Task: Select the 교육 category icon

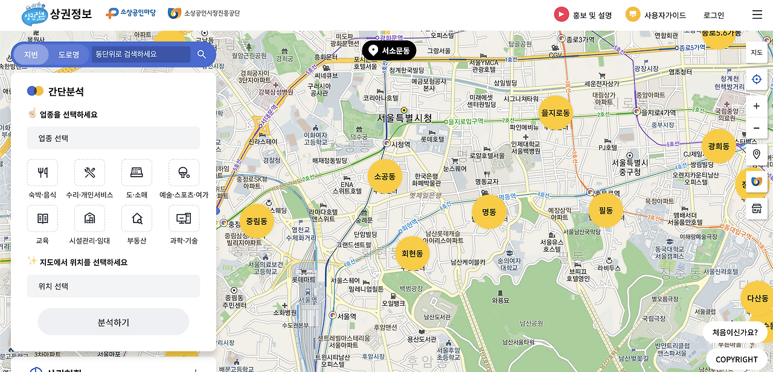Action: [42, 218]
